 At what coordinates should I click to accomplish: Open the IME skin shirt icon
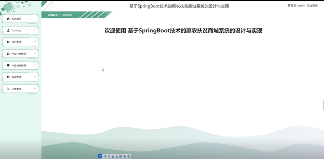(x=125, y=157)
